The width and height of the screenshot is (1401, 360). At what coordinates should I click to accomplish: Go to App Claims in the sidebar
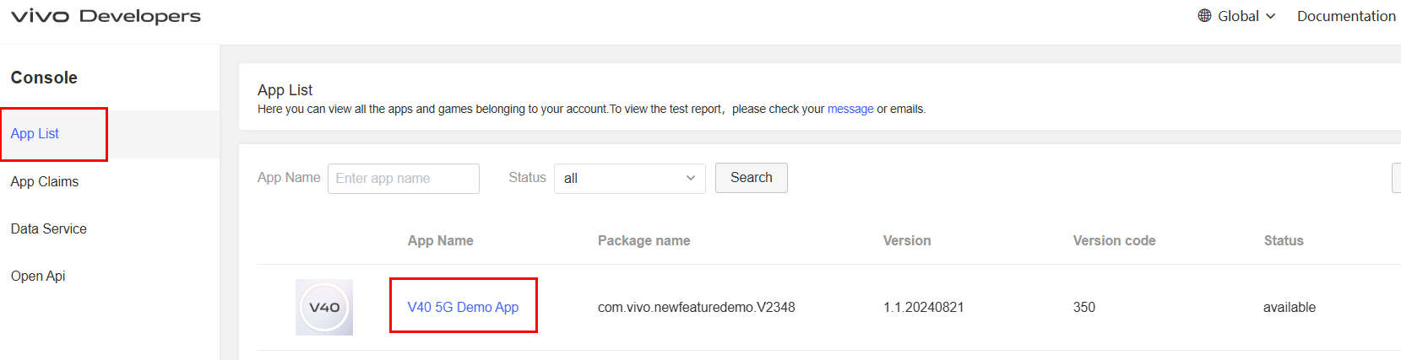45,182
